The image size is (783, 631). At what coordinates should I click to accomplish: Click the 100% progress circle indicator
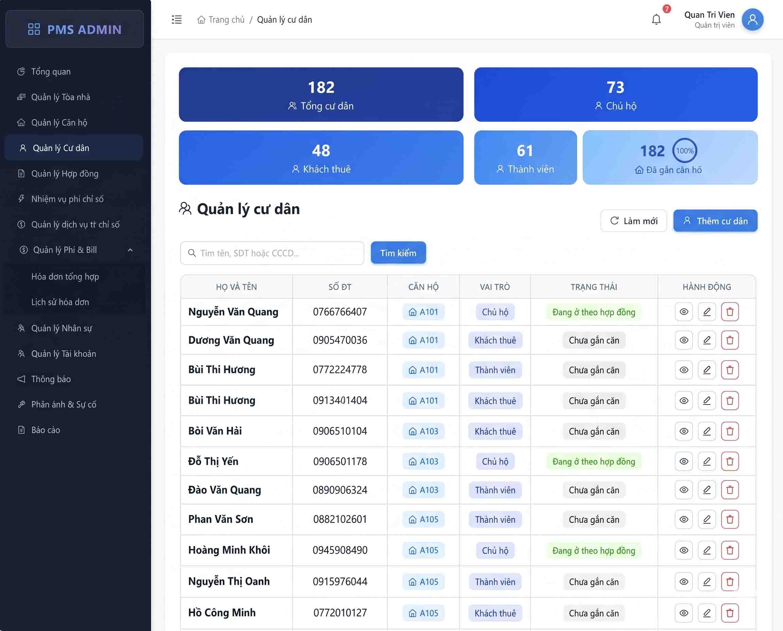(684, 151)
